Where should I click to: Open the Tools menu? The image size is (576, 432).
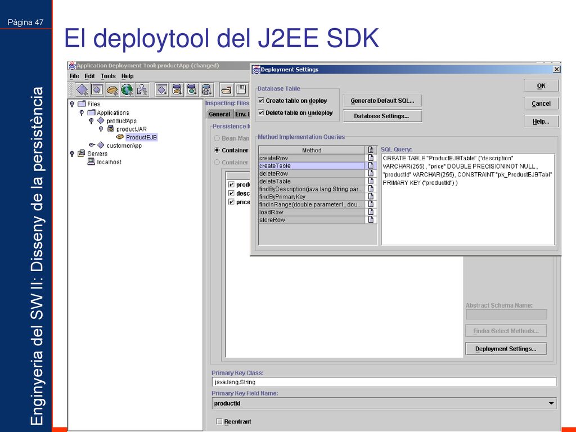pyautogui.click(x=108, y=76)
